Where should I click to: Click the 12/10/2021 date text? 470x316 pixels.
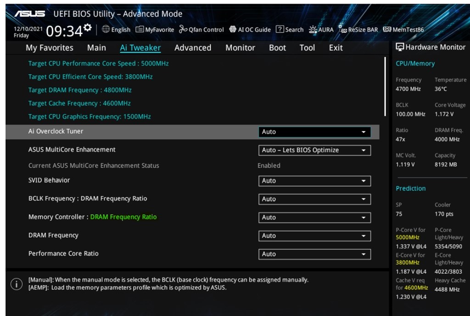28,29
